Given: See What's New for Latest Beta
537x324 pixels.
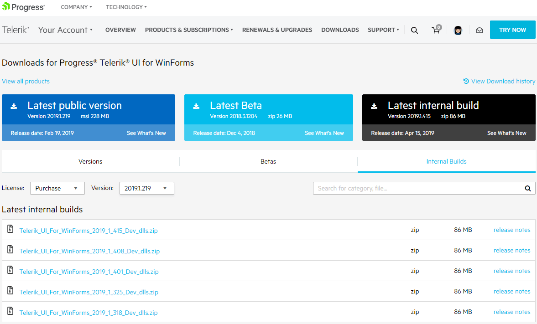Looking at the screenshot, I should (324, 133).
